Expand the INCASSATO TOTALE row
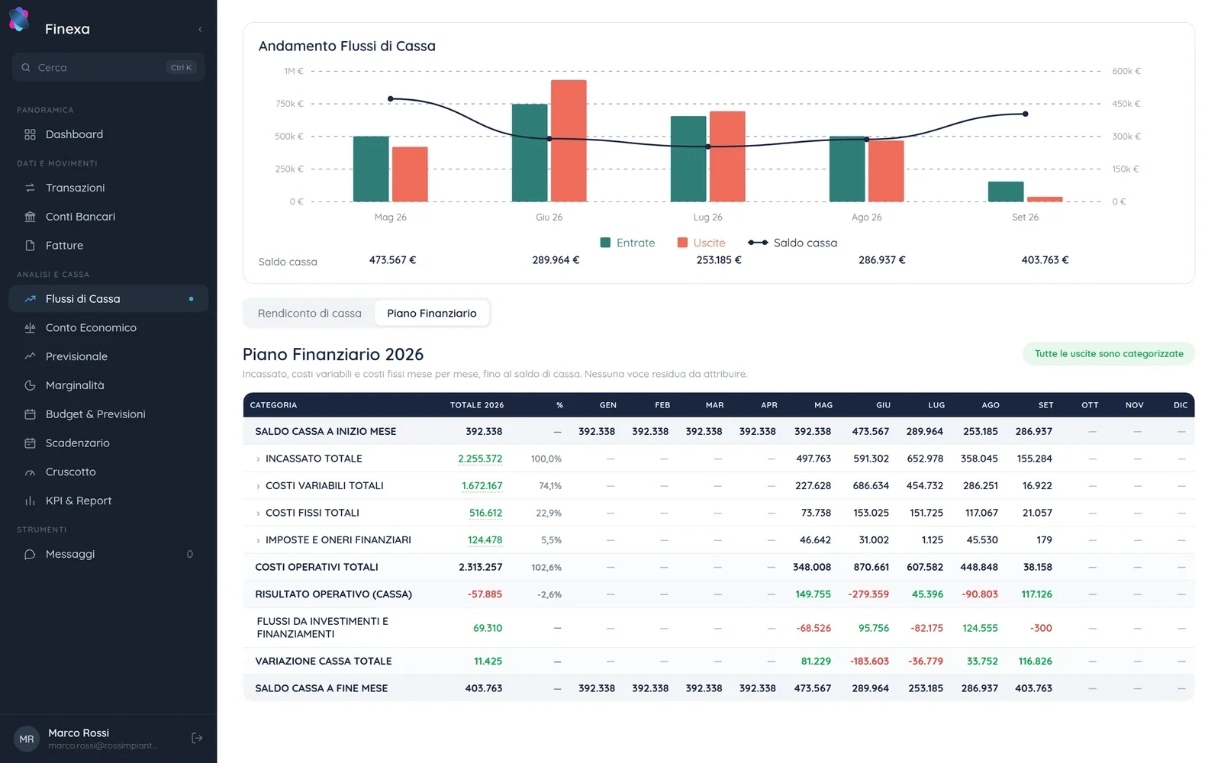Screen dimensions: 1221x763 point(258,459)
